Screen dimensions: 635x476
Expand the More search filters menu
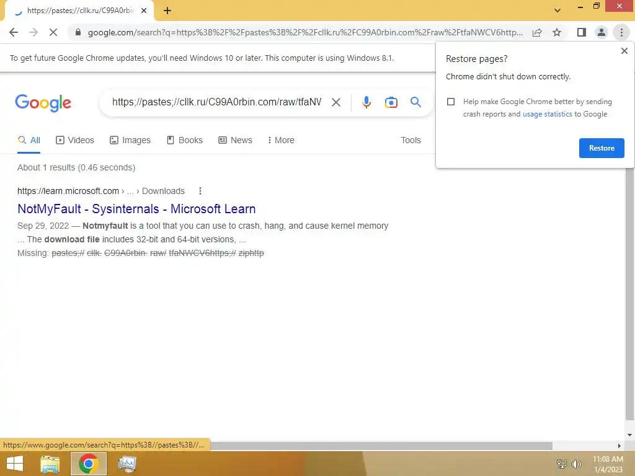pos(281,140)
